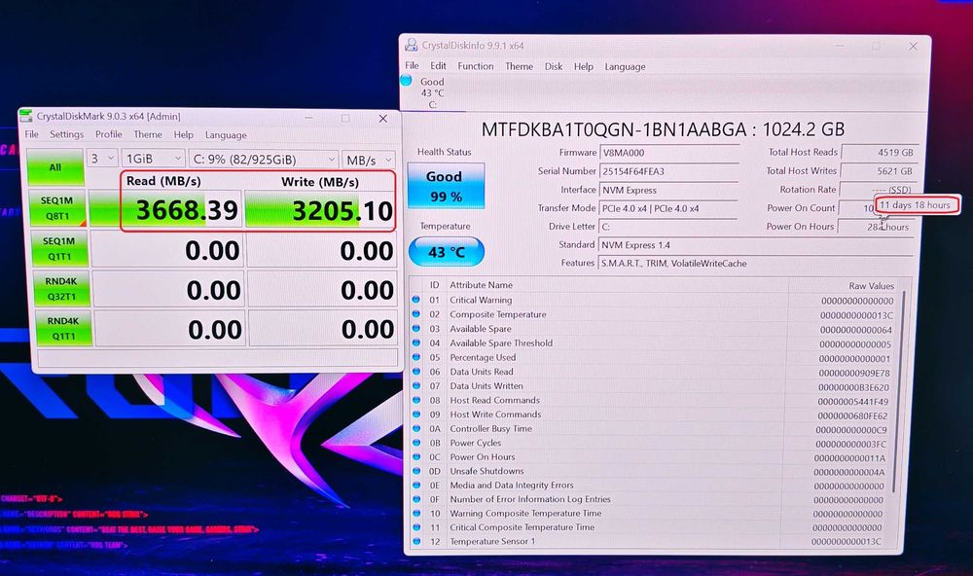973x576 pixels.
Task: Click the CrystalDiskMark title bar icon
Action: [x=26, y=116]
